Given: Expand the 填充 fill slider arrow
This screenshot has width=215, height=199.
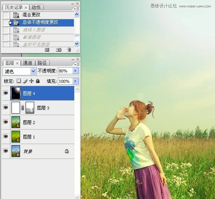Looking at the screenshot, I should [x=75, y=81].
